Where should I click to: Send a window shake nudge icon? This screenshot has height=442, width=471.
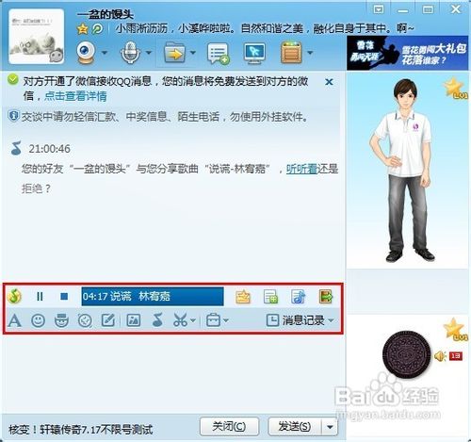coord(85,320)
